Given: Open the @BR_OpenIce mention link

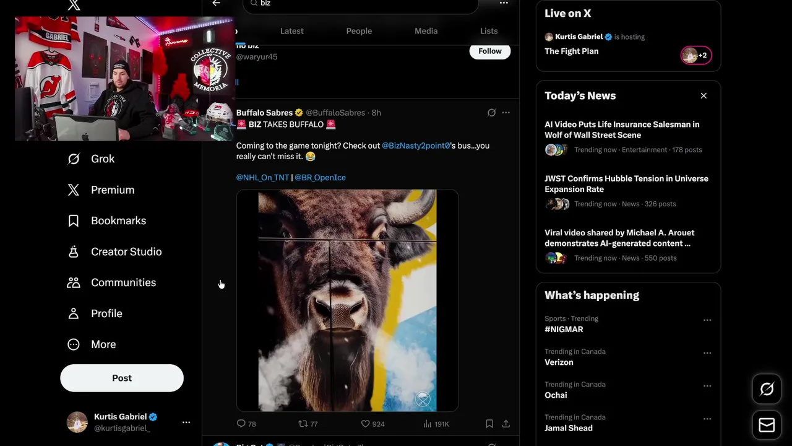Looking at the screenshot, I should pyautogui.click(x=320, y=177).
